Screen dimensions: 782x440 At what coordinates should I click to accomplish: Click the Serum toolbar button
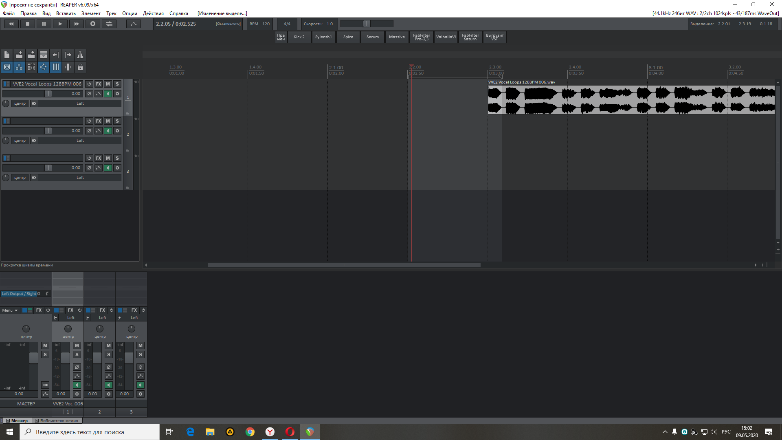click(372, 37)
